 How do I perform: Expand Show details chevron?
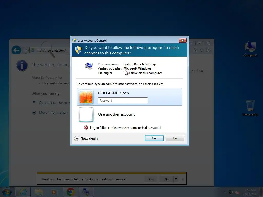pos(77,139)
